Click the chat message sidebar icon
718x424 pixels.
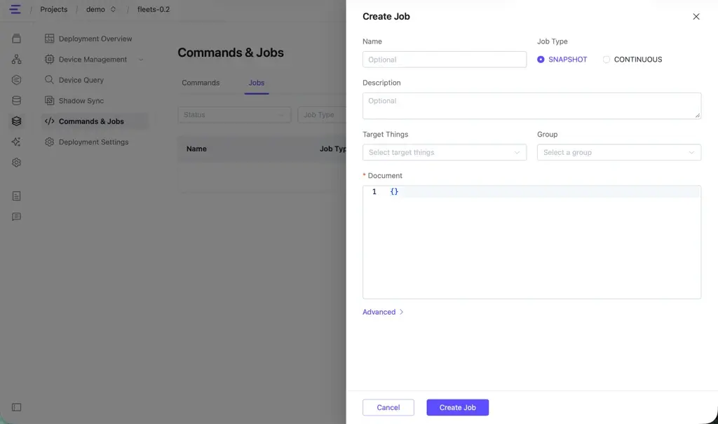(17, 217)
